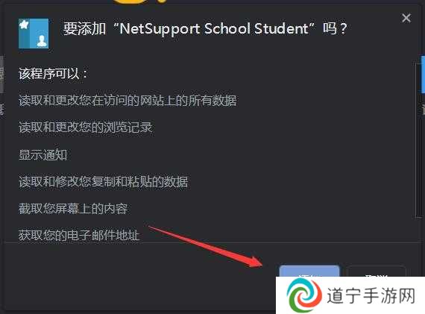The image size is (425, 314).
Task: Click the blue Add (添加) button
Action: (309, 271)
